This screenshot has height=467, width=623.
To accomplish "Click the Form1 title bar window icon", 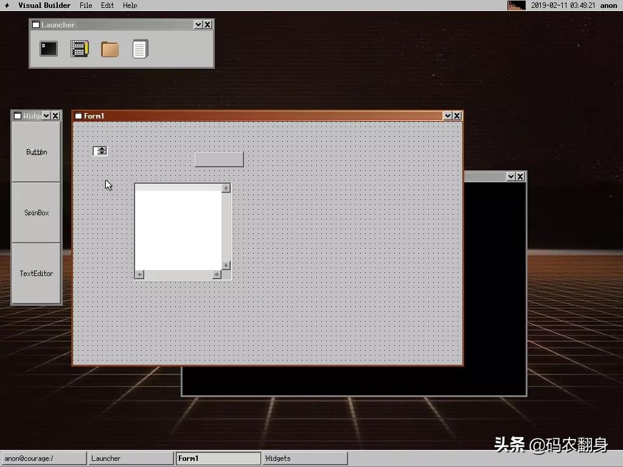I will 78,116.
